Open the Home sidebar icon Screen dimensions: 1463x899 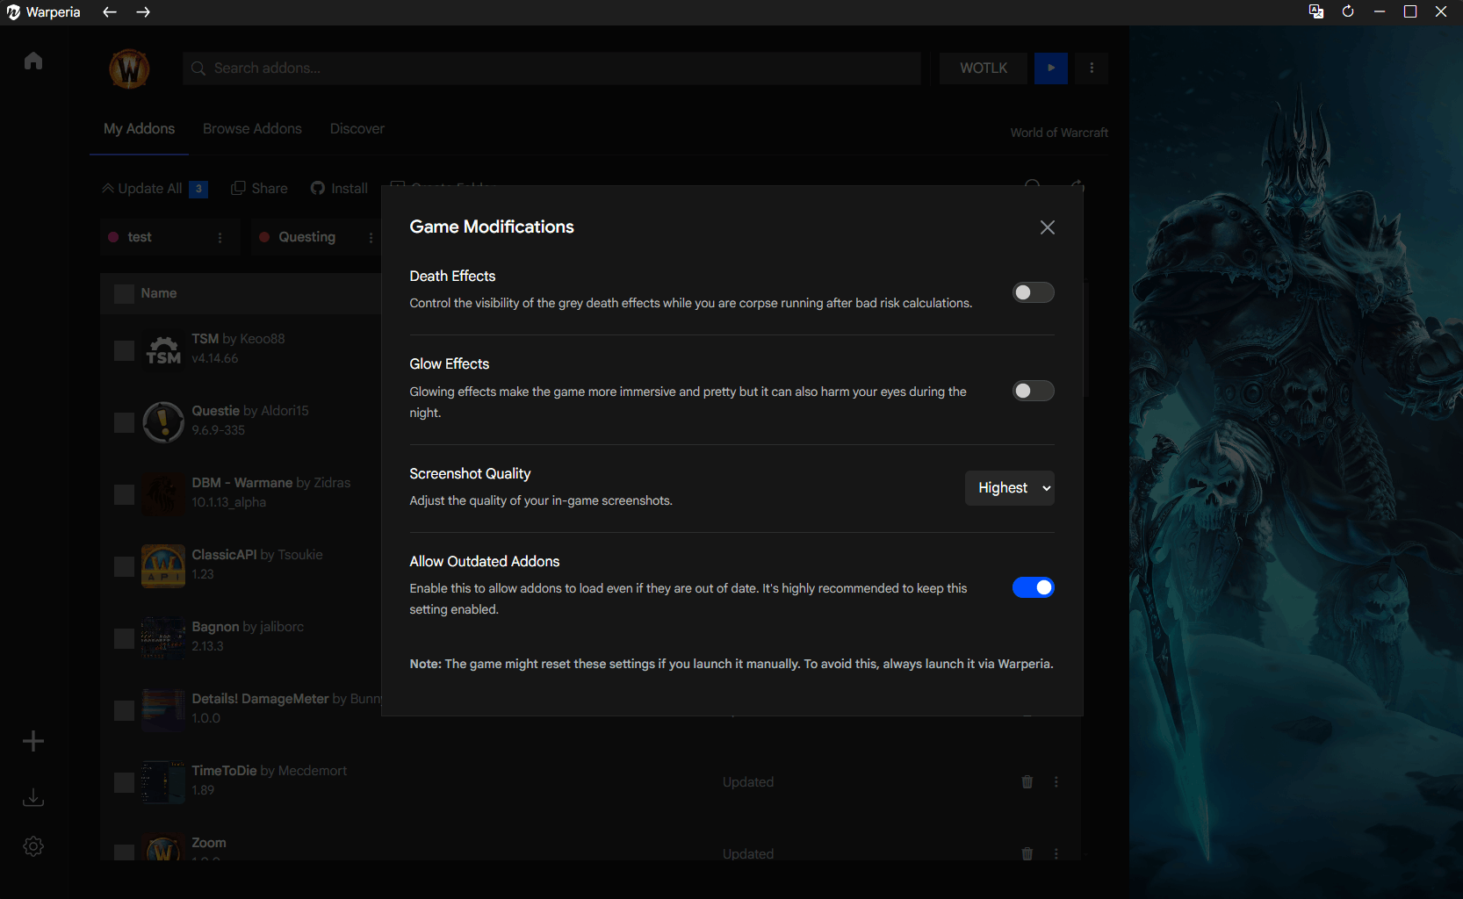[33, 61]
